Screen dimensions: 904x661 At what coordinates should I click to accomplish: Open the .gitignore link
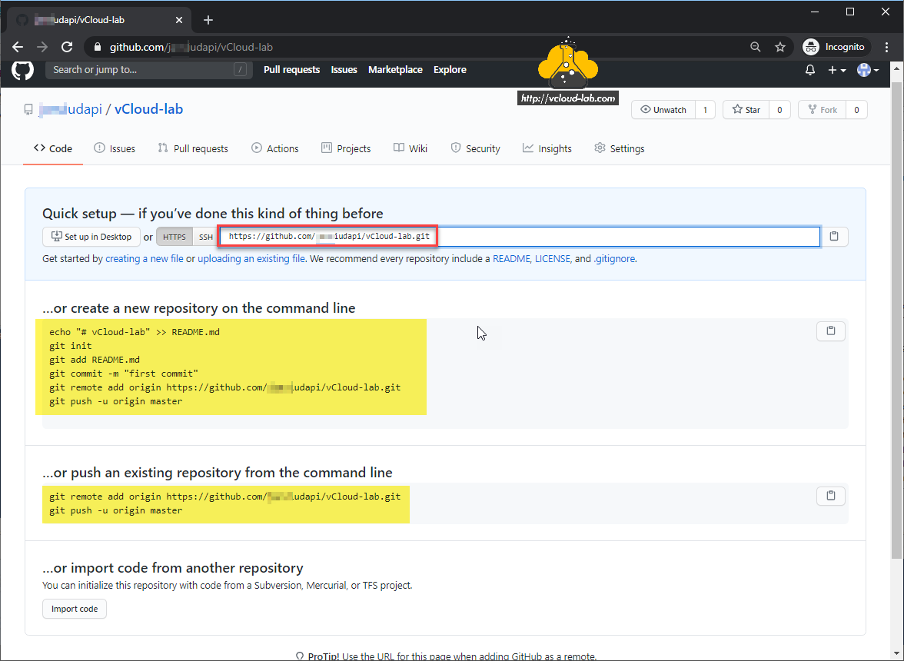tap(615, 259)
